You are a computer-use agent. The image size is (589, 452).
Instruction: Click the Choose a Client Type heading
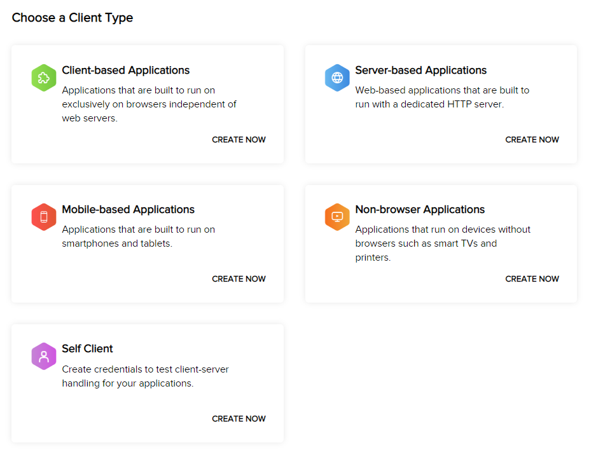pyautogui.click(x=73, y=18)
